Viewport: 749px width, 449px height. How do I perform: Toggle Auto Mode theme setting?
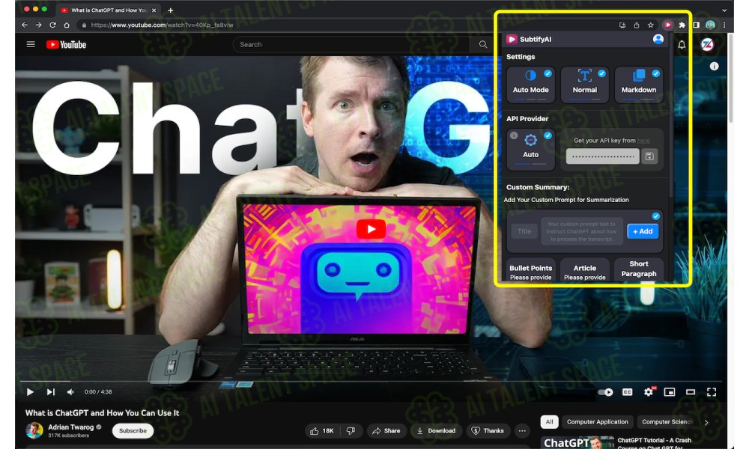pos(531,85)
